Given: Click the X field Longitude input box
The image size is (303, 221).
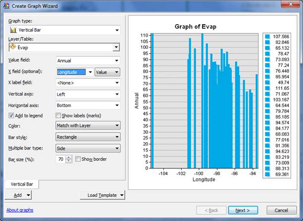Looking at the screenshot, I should pyautogui.click(x=71, y=72).
